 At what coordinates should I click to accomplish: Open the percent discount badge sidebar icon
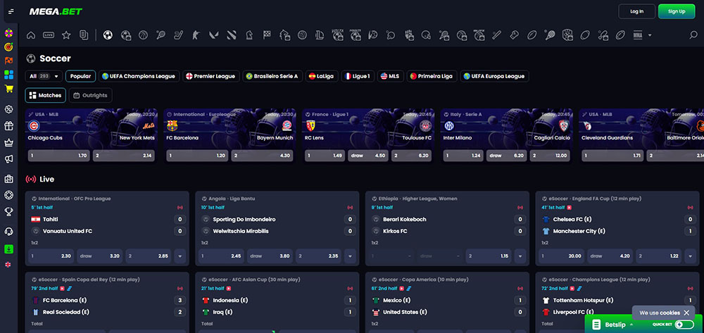[8, 109]
